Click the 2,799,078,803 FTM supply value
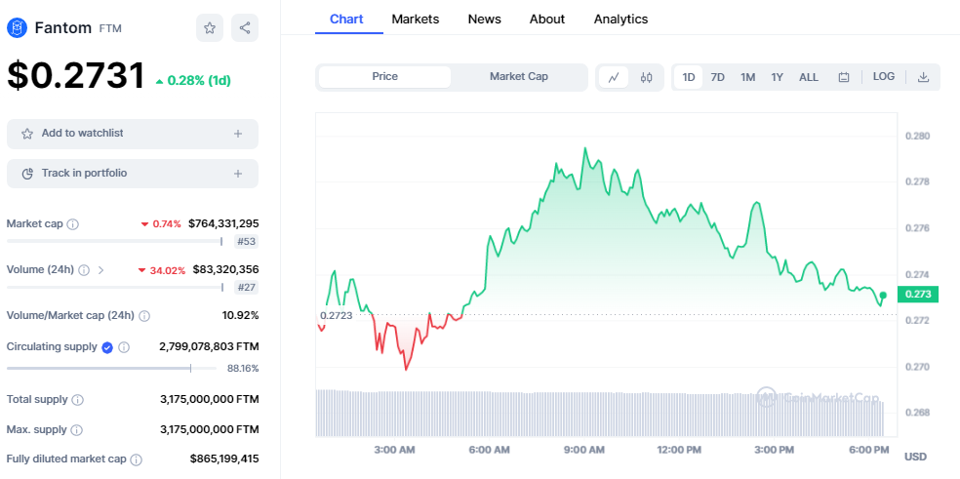 pos(209,346)
